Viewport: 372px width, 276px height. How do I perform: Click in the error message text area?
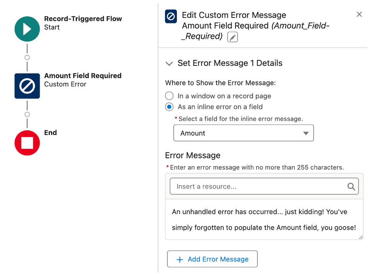264,220
